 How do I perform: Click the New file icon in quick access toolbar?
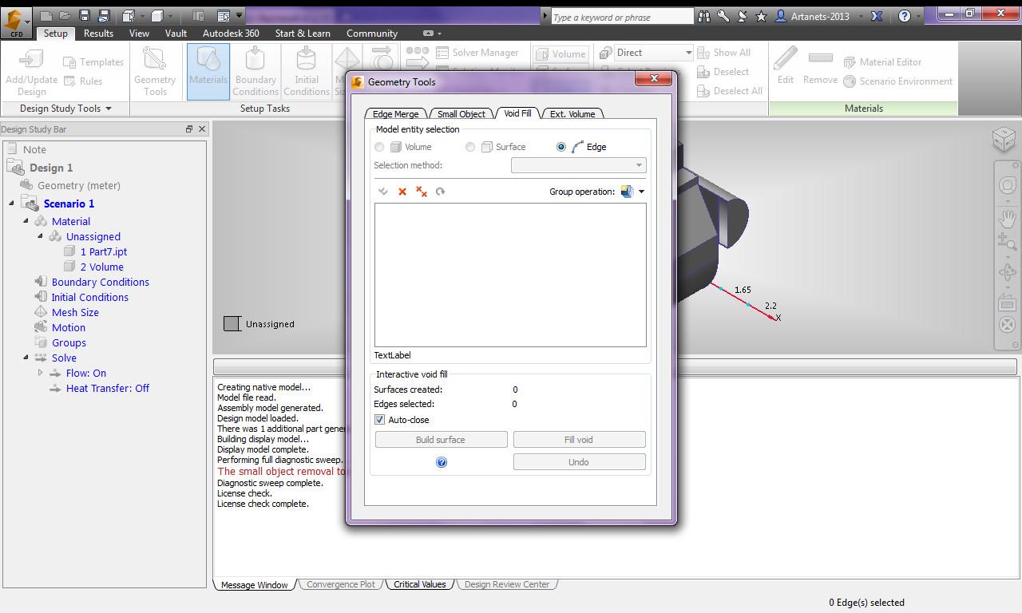[47, 15]
